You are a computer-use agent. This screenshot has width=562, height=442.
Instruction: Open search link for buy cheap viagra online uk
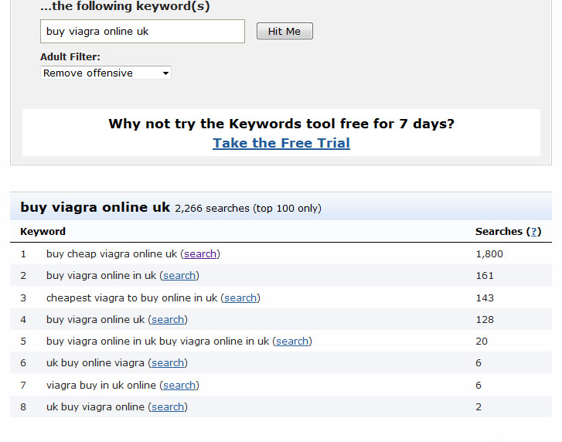click(x=200, y=254)
